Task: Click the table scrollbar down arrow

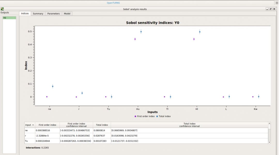Action: pyautogui.click(x=269, y=142)
